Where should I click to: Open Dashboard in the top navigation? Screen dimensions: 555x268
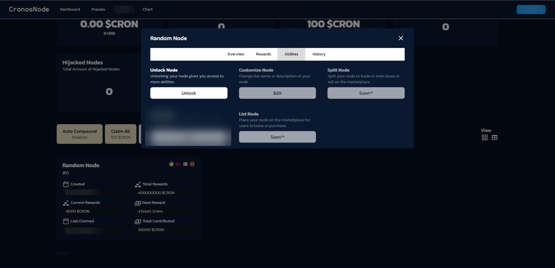click(x=70, y=9)
